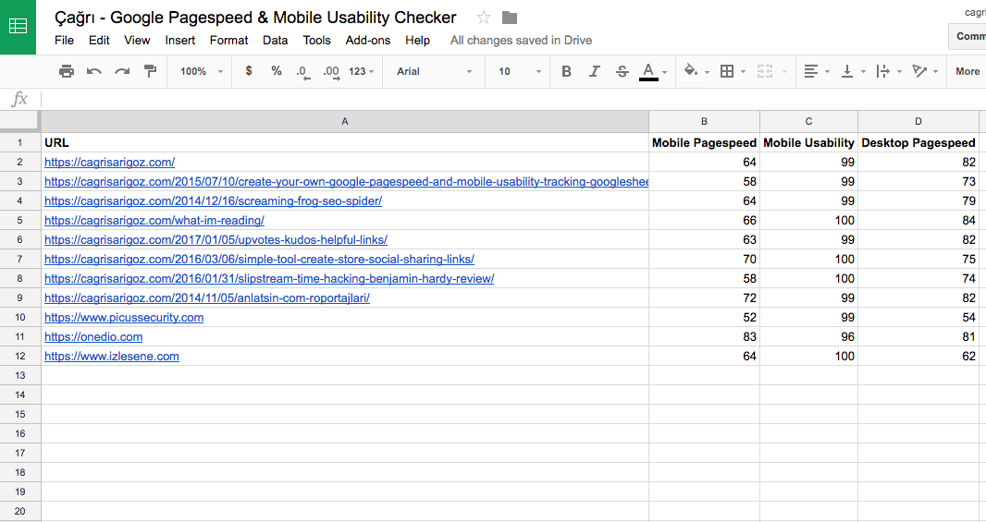Print the spreadsheet
The image size is (986, 522).
pyautogui.click(x=66, y=72)
